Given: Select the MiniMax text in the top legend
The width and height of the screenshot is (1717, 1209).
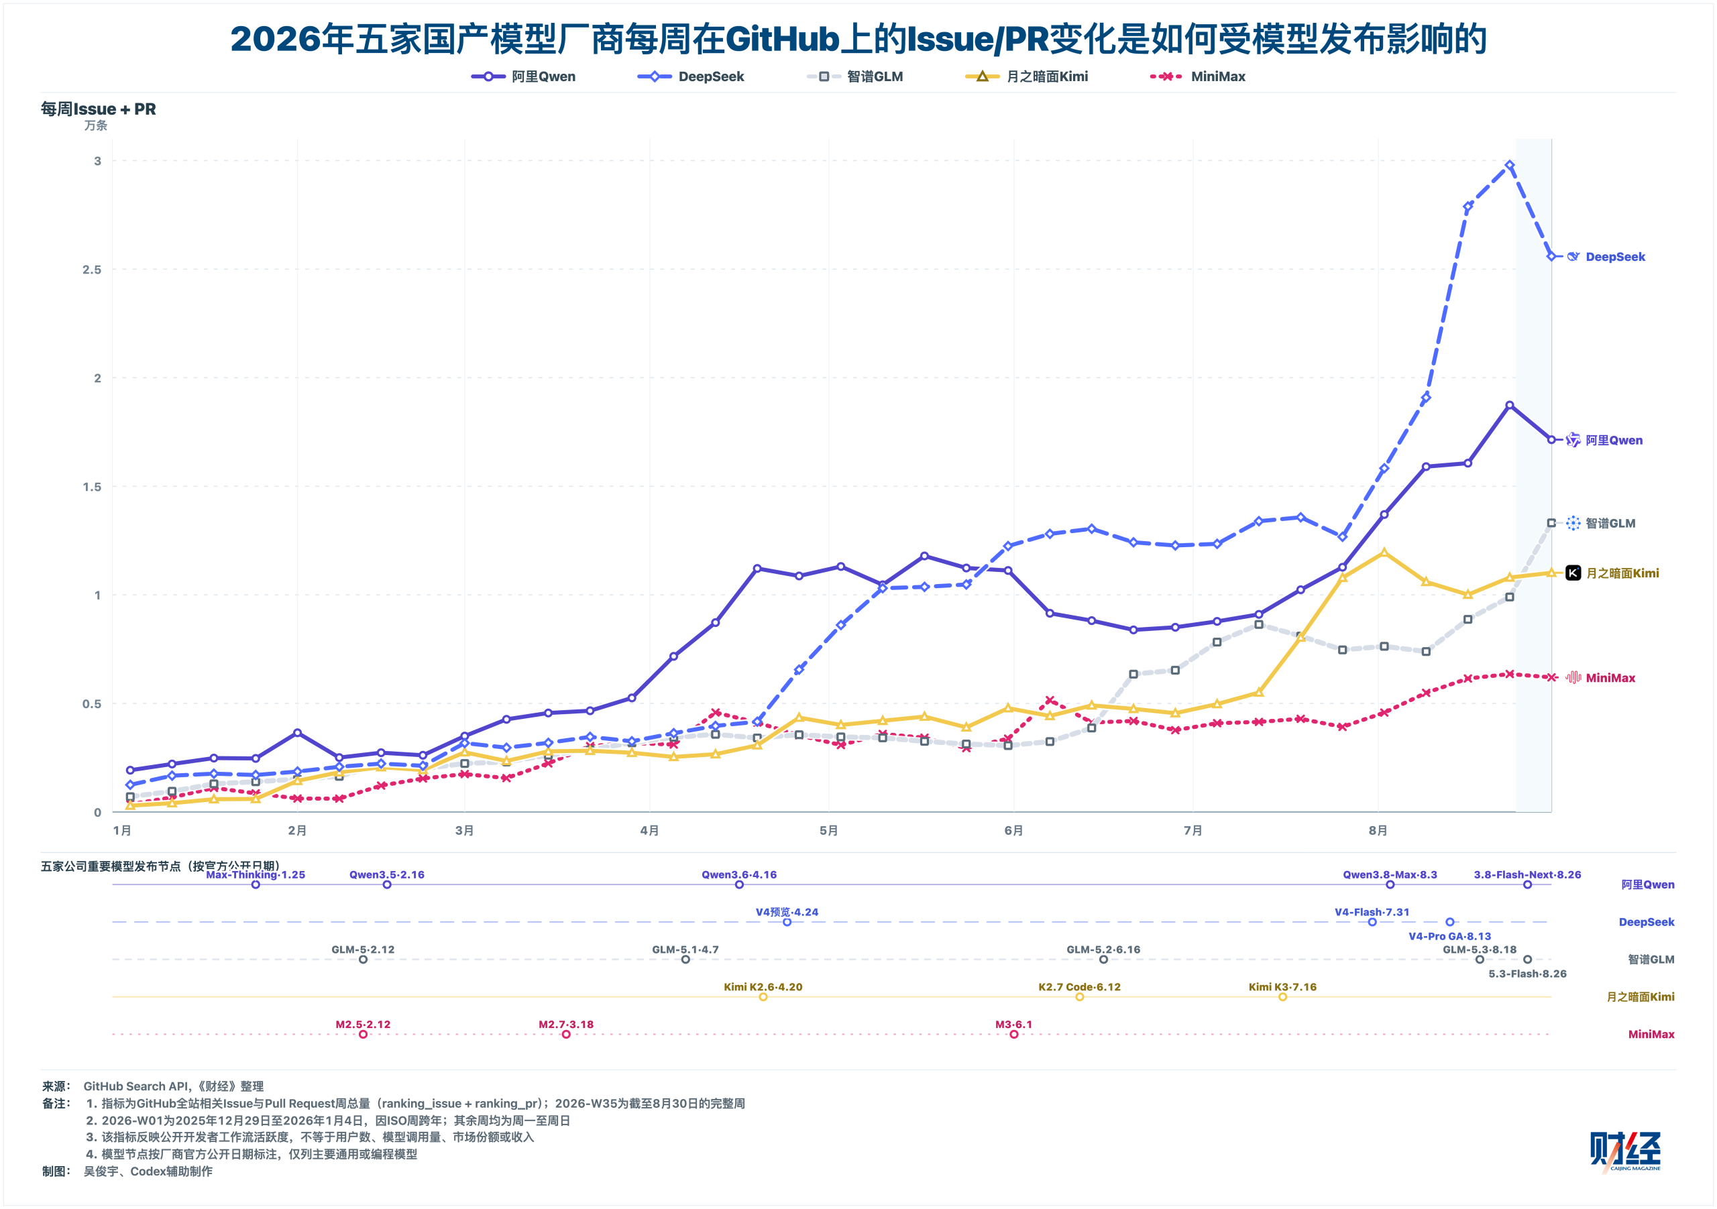Looking at the screenshot, I should click(1218, 76).
